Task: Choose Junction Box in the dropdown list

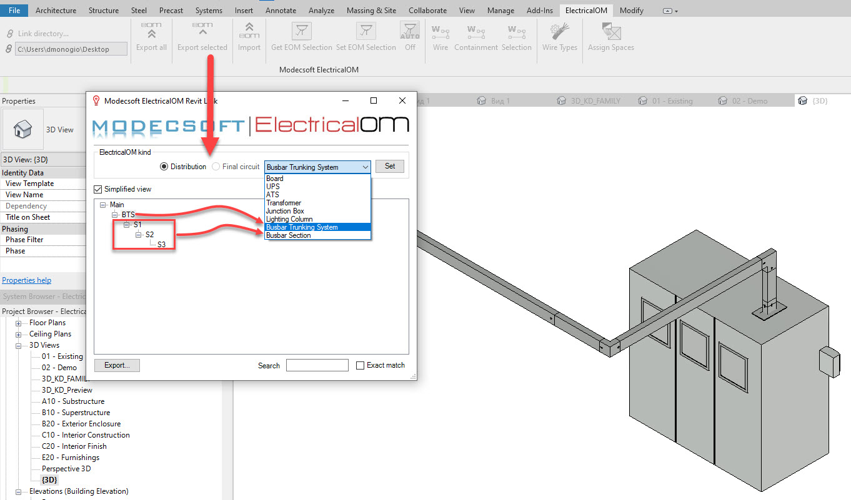Action: pyautogui.click(x=318, y=211)
